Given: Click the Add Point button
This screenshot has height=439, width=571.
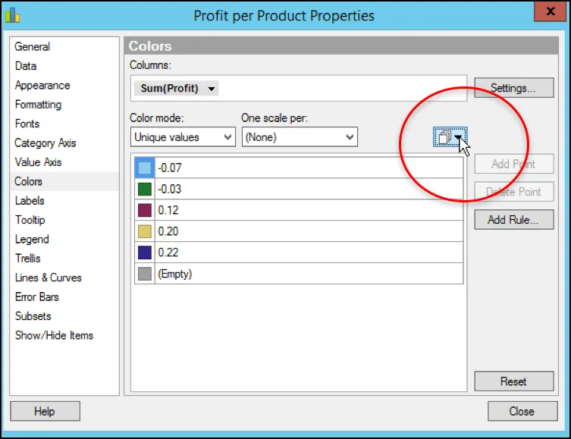Looking at the screenshot, I should point(514,164).
